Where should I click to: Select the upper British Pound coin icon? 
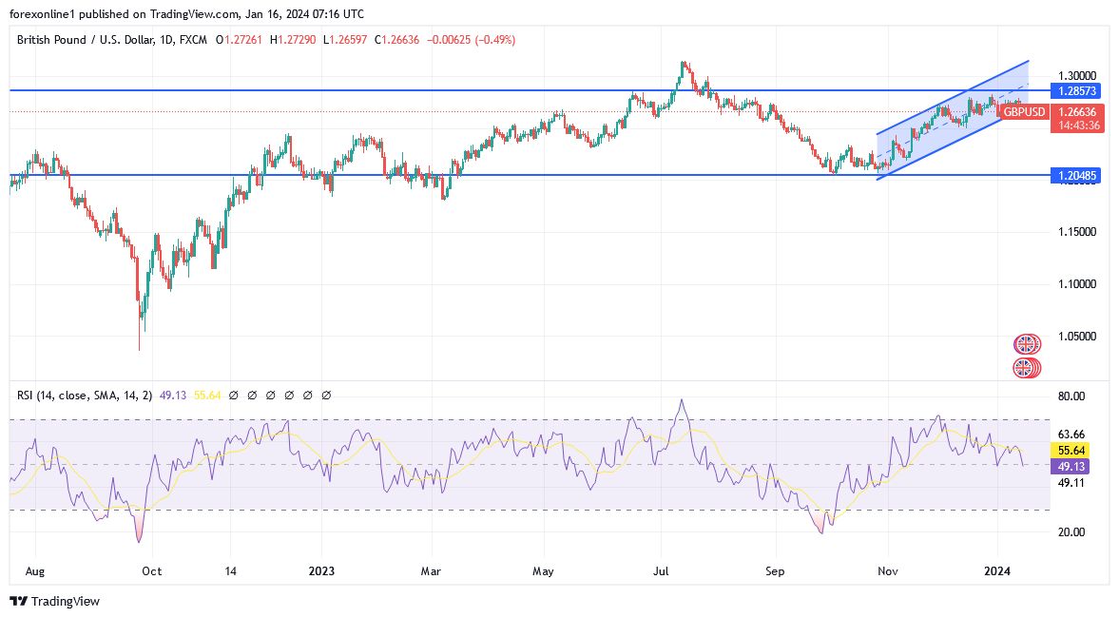click(x=1026, y=341)
